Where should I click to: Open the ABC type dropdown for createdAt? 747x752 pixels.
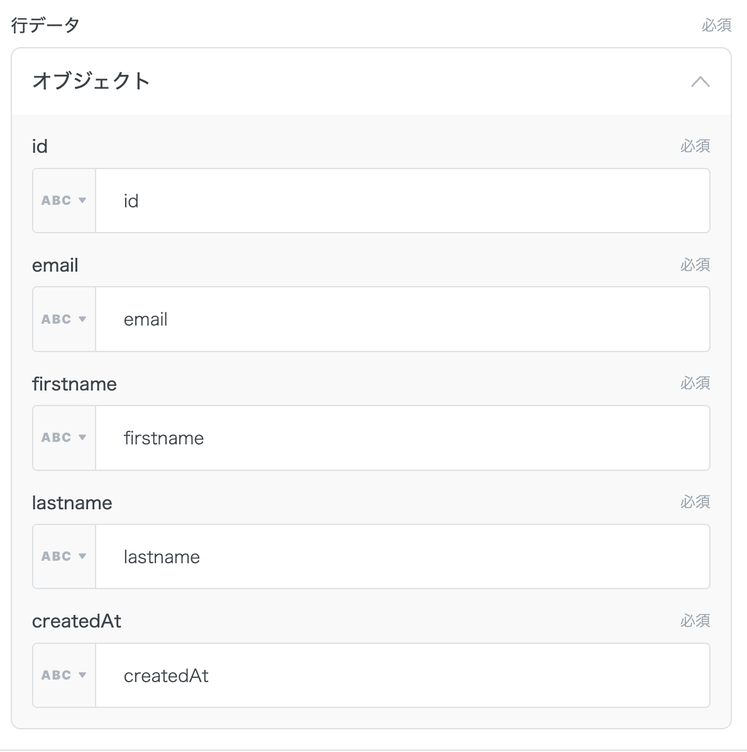(64, 675)
